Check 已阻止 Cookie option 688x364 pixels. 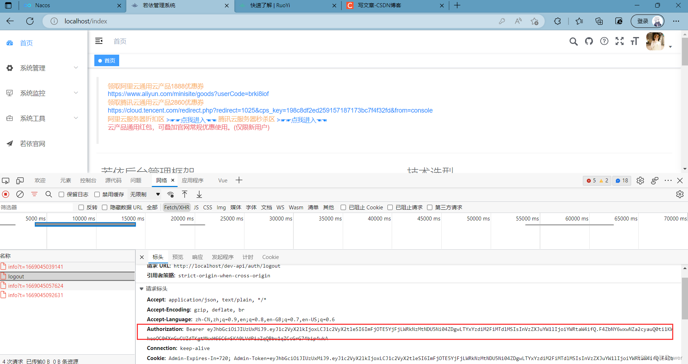pos(343,208)
